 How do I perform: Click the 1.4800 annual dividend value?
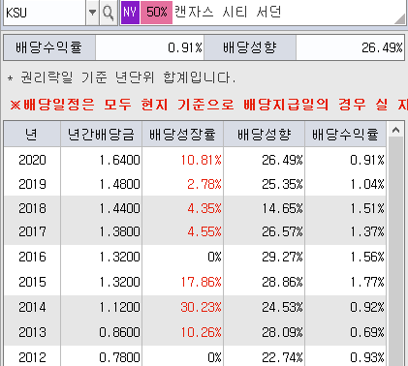tap(119, 184)
